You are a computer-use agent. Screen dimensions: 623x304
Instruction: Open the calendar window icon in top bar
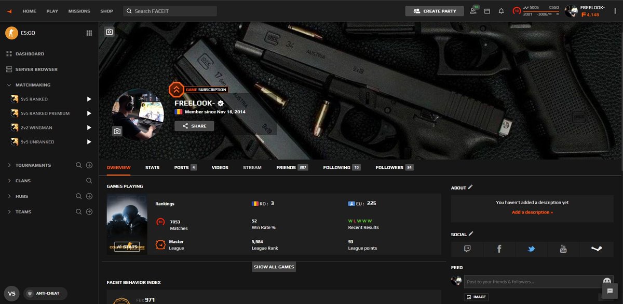point(487,11)
